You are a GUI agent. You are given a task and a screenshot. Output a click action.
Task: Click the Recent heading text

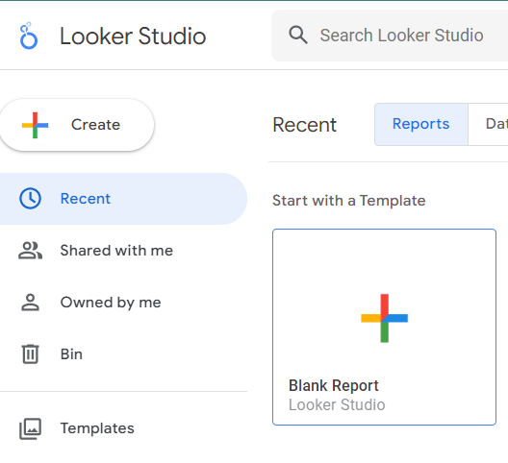pyautogui.click(x=305, y=125)
